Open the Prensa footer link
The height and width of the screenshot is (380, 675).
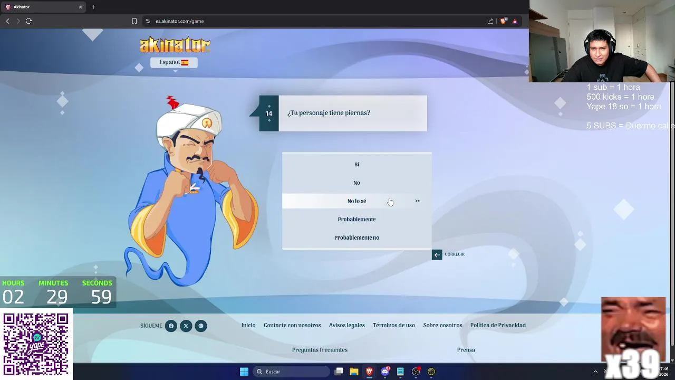(x=466, y=350)
